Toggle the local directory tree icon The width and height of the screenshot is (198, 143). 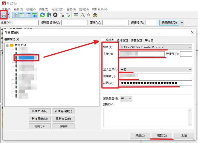22,15
